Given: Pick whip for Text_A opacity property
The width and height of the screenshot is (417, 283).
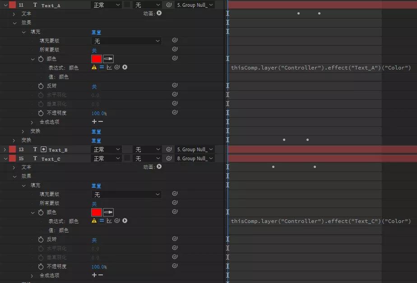Looking at the screenshot, I should pyautogui.click(x=175, y=112).
